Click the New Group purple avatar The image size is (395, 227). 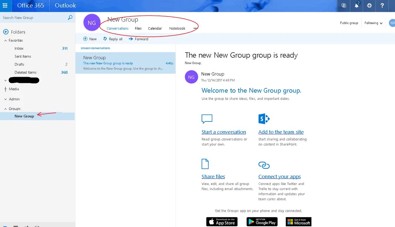[92, 22]
